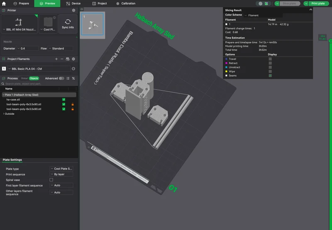Click the search icon in process panel
The image size is (332, 230).
(3, 84)
